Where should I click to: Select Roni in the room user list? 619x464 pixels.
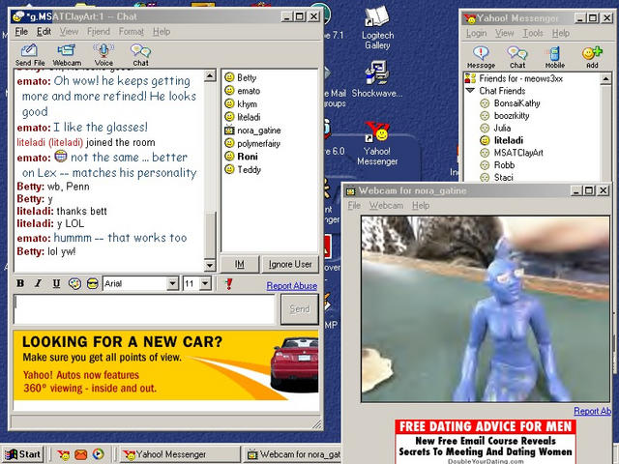241,157
